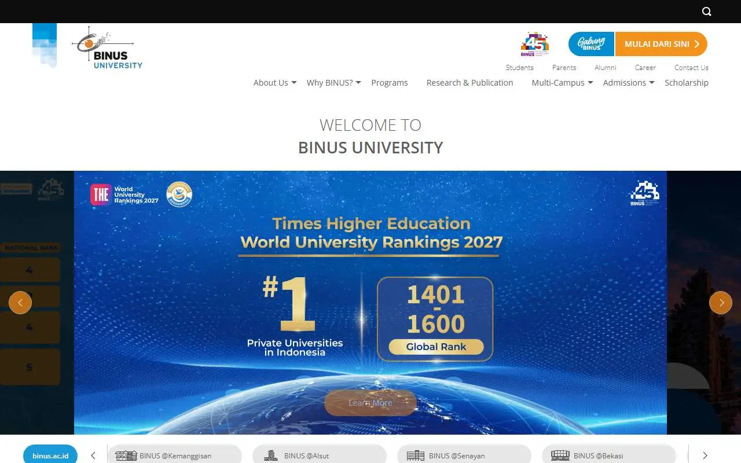The width and height of the screenshot is (741, 463).
Task: Open the About Us menu
Action: click(270, 83)
